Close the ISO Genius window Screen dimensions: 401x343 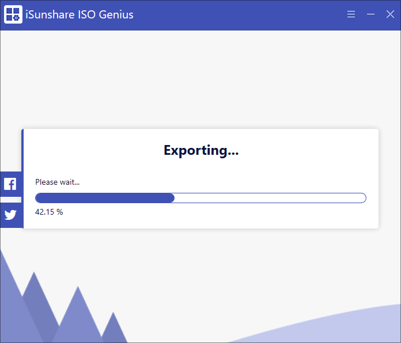click(x=390, y=14)
